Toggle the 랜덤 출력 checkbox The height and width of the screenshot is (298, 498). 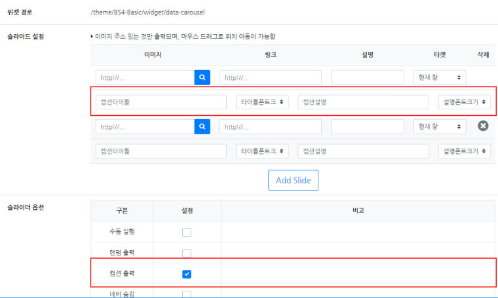click(187, 253)
